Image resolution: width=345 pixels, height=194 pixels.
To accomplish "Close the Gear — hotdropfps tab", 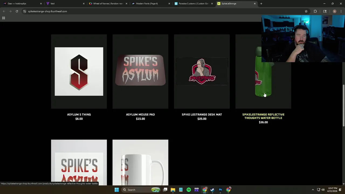I will (x=41, y=4).
